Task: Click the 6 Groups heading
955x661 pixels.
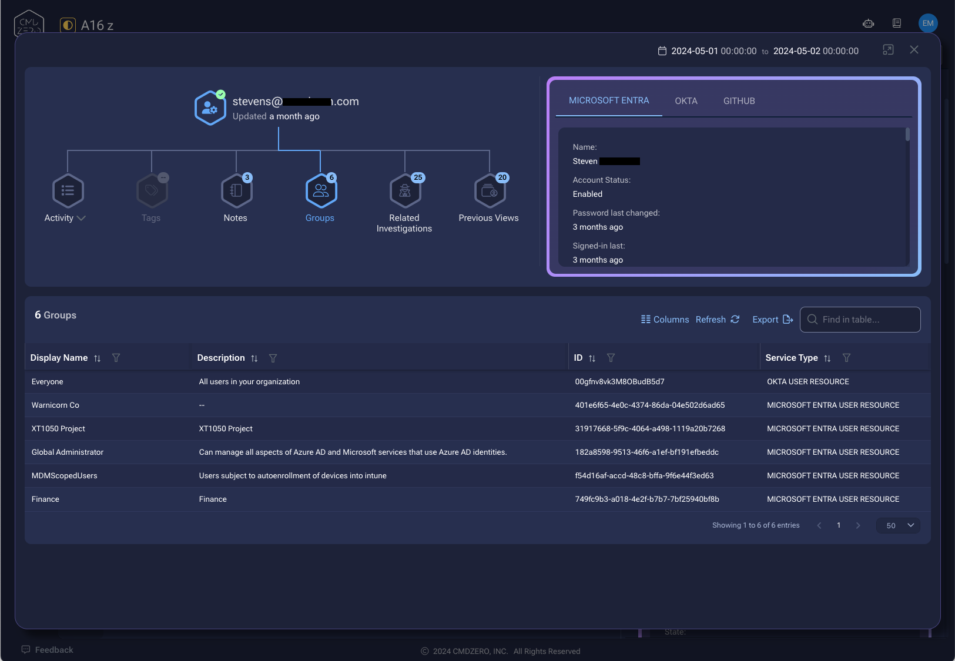Action: click(55, 315)
